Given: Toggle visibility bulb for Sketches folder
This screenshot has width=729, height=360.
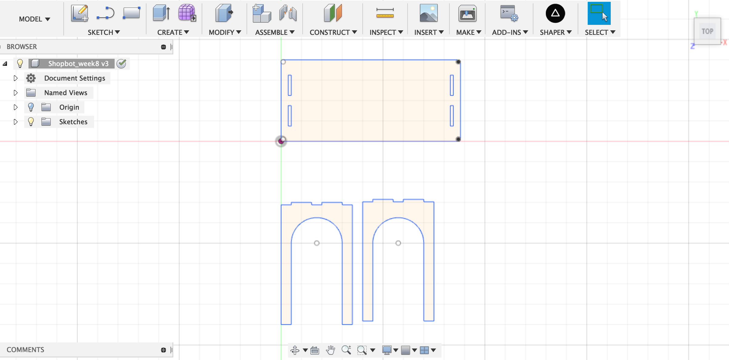Looking at the screenshot, I should click(31, 122).
